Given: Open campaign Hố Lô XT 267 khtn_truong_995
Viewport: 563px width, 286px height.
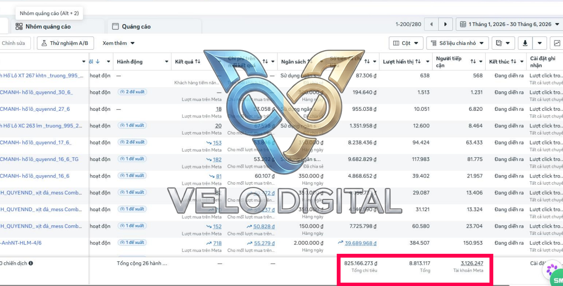Looking at the screenshot, I should coord(42,76).
